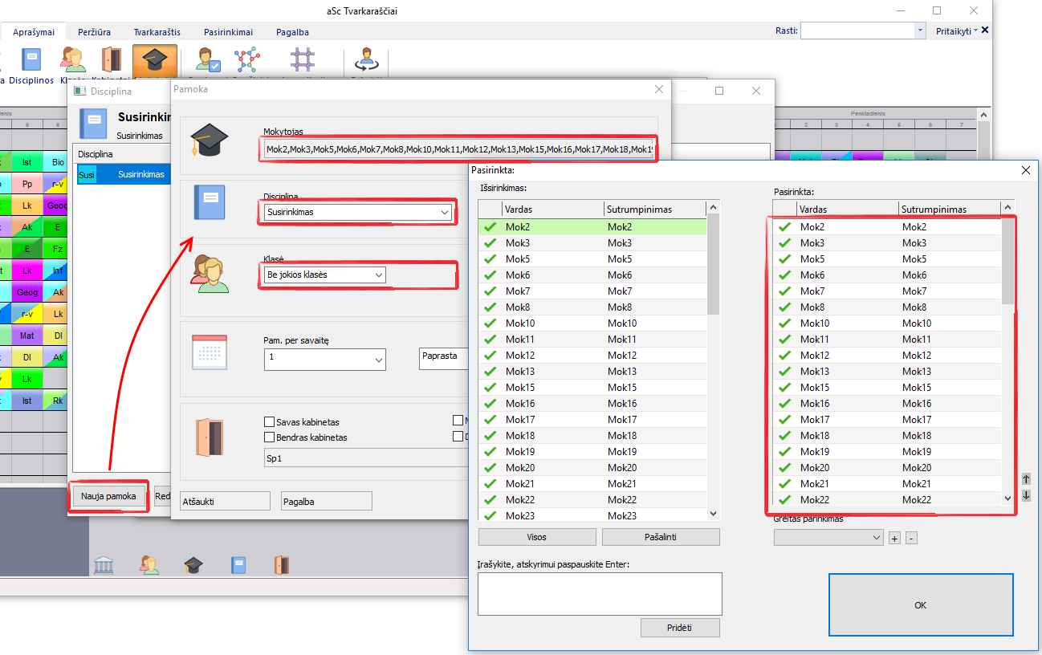This screenshot has width=1042, height=655.
Task: Enable the Bendras kabinetas checkbox
Action: (270, 437)
